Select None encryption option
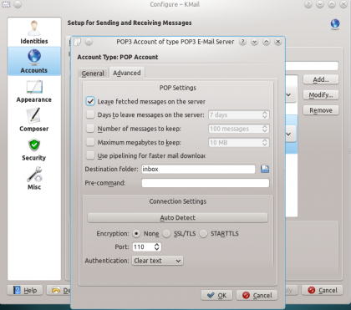 point(136,234)
